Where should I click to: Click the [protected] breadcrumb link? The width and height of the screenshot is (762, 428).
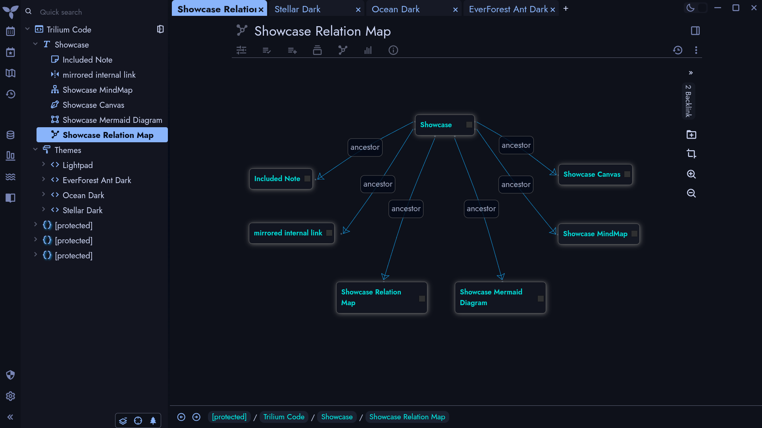click(229, 417)
